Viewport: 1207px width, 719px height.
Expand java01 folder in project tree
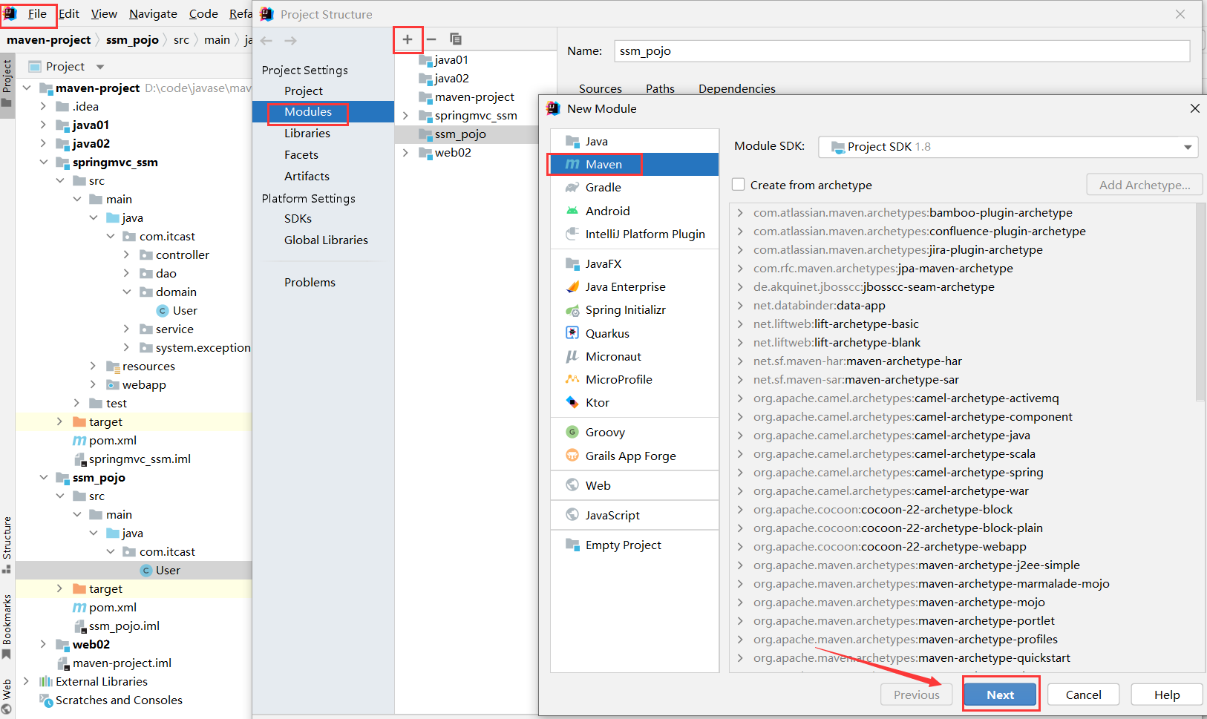43,125
